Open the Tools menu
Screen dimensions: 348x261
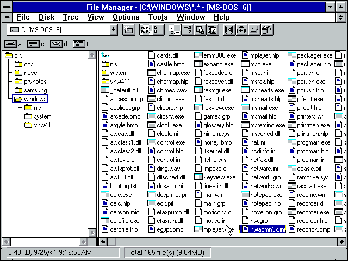(x=158, y=17)
